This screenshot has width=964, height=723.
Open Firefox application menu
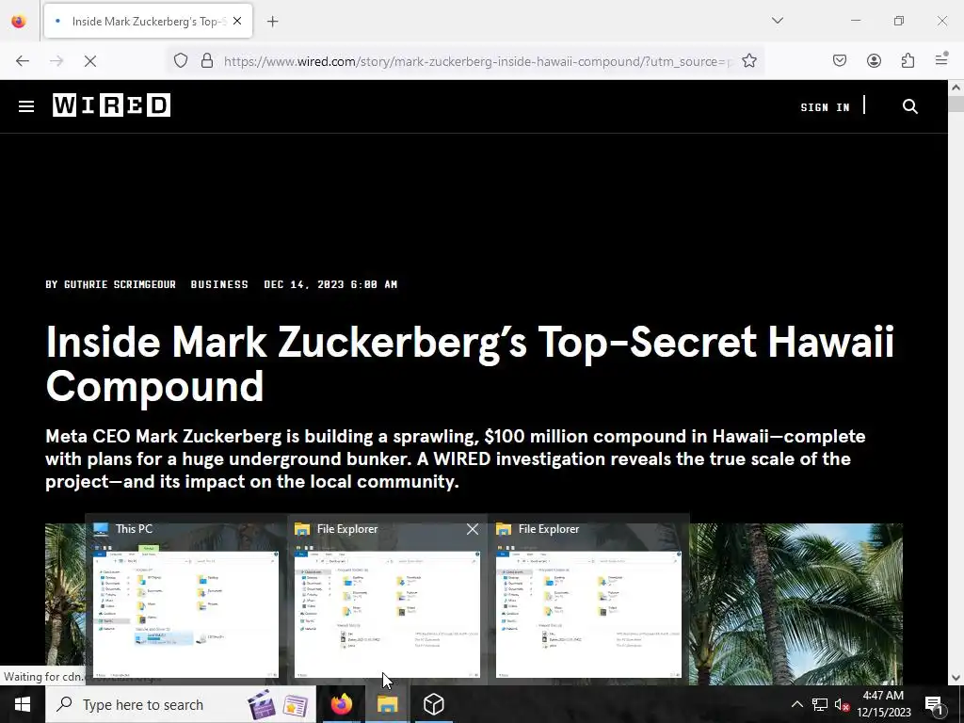pyautogui.click(x=941, y=59)
